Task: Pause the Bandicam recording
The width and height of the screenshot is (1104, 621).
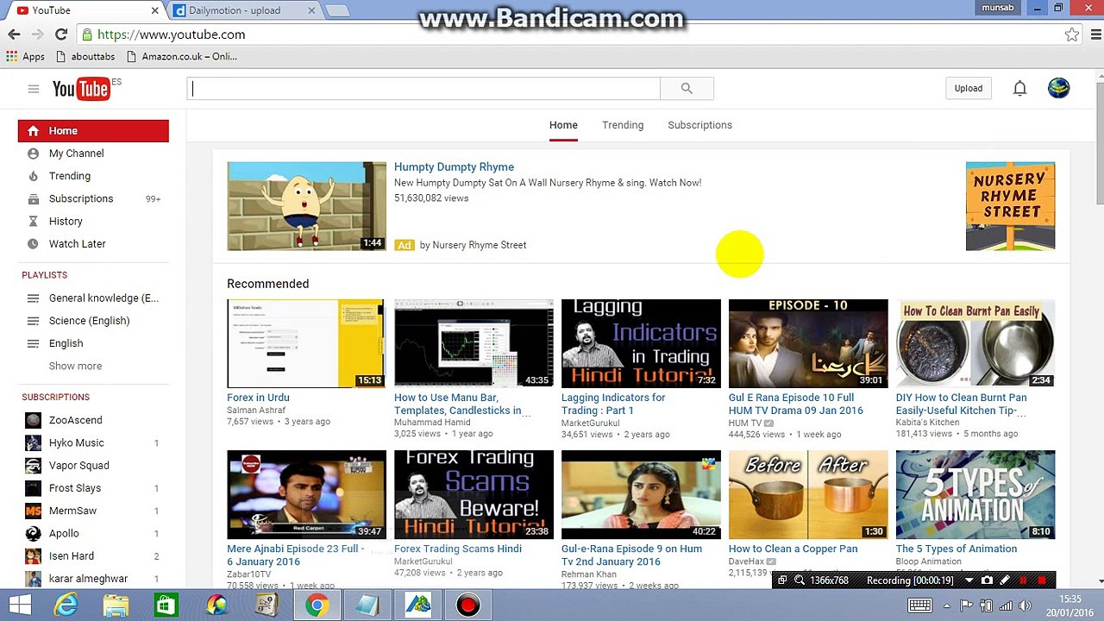Action: (1024, 580)
